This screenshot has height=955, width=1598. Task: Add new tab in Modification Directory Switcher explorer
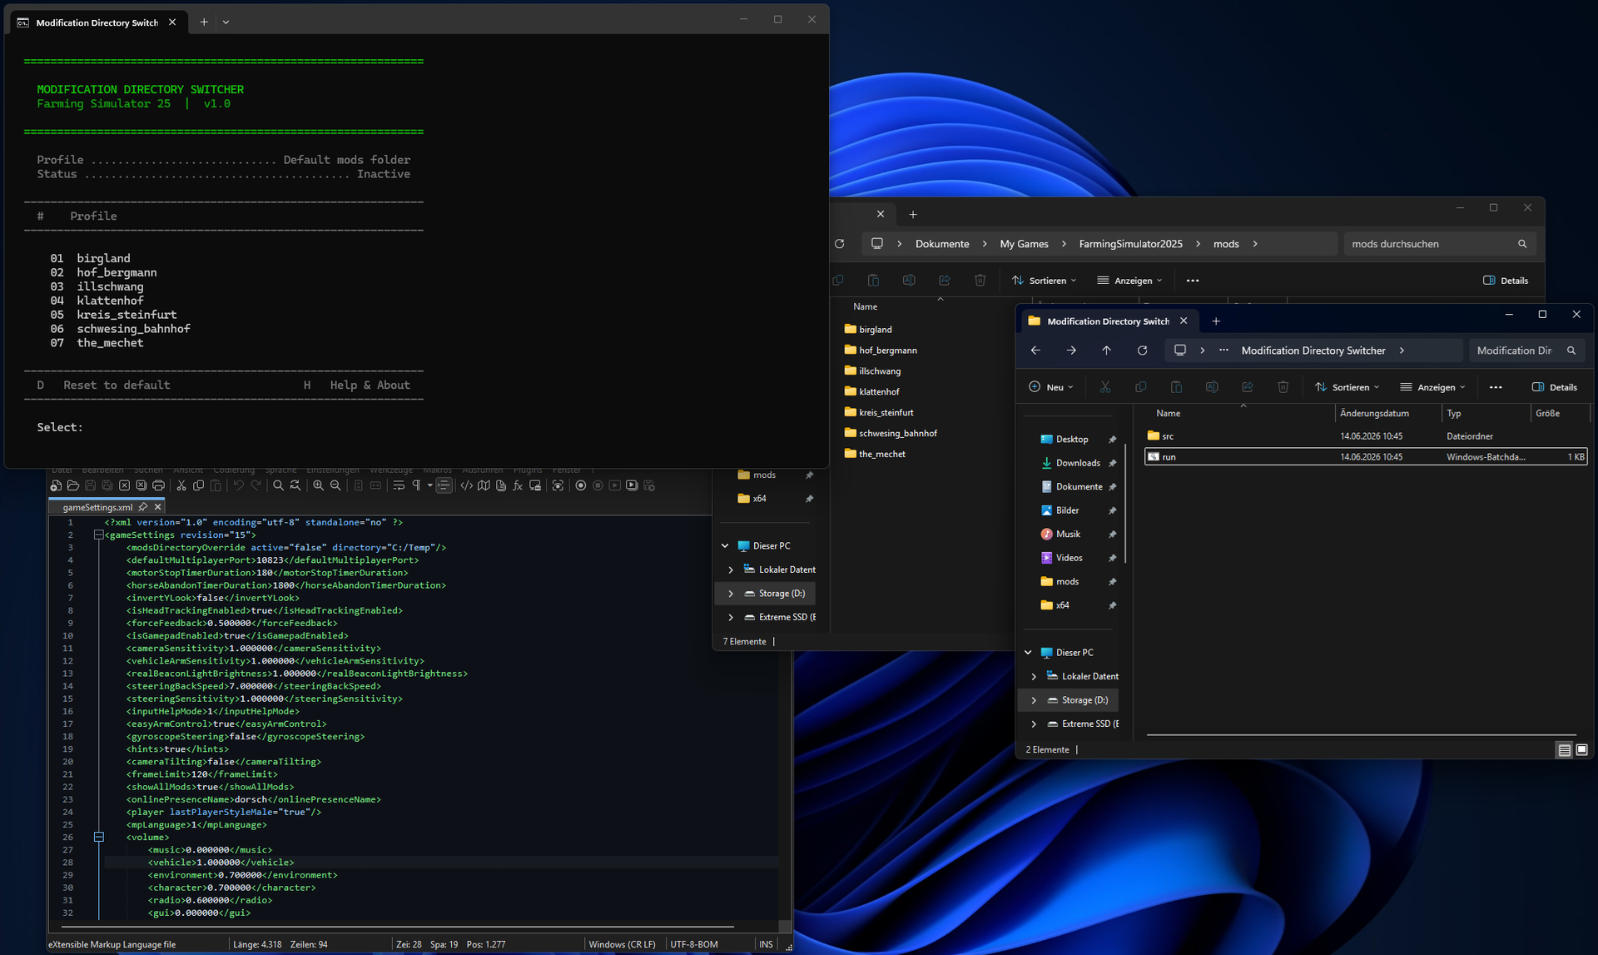coord(1216,321)
